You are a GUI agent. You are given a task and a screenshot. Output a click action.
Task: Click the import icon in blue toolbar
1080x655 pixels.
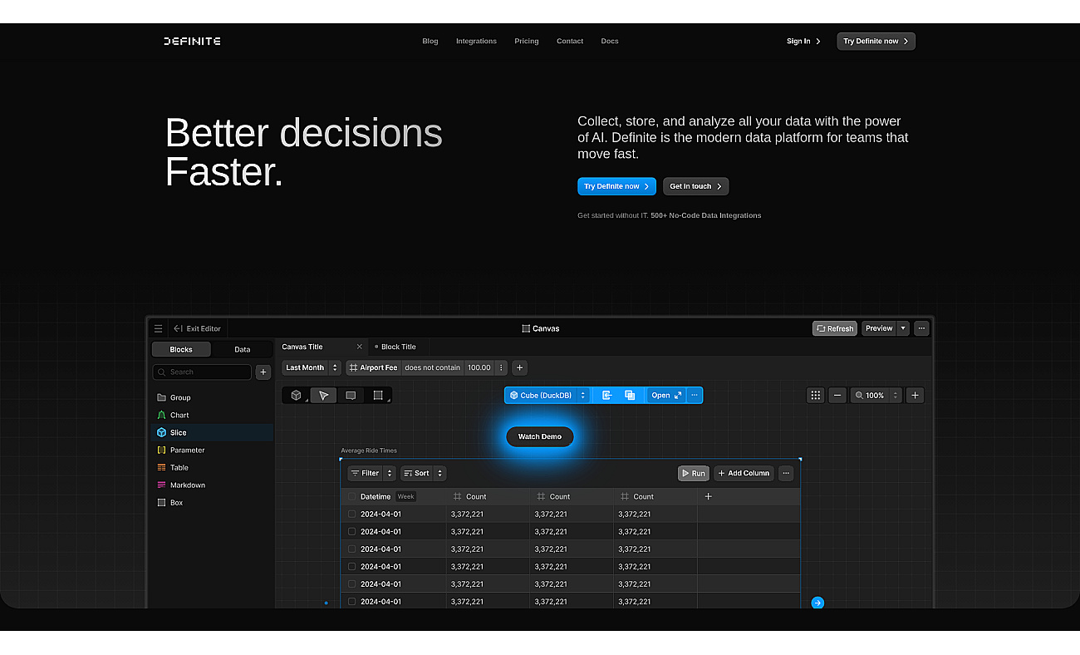(606, 396)
